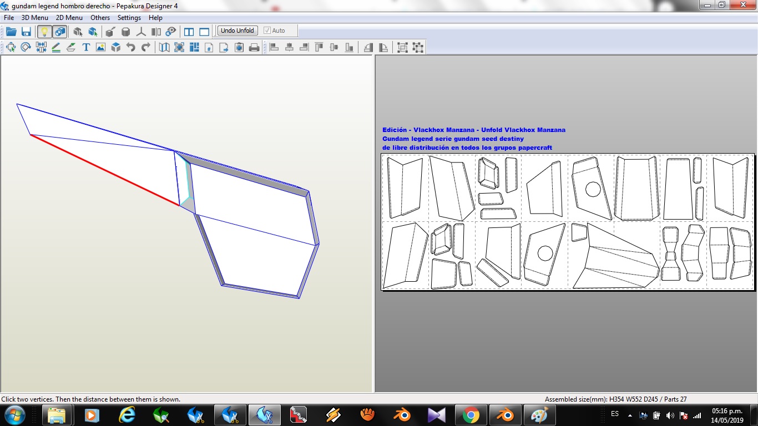
Task: Click the volume speaker tray icon
Action: [x=670, y=415]
